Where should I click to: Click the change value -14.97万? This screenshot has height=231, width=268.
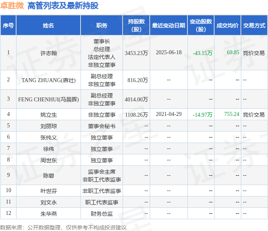[x=202, y=115]
